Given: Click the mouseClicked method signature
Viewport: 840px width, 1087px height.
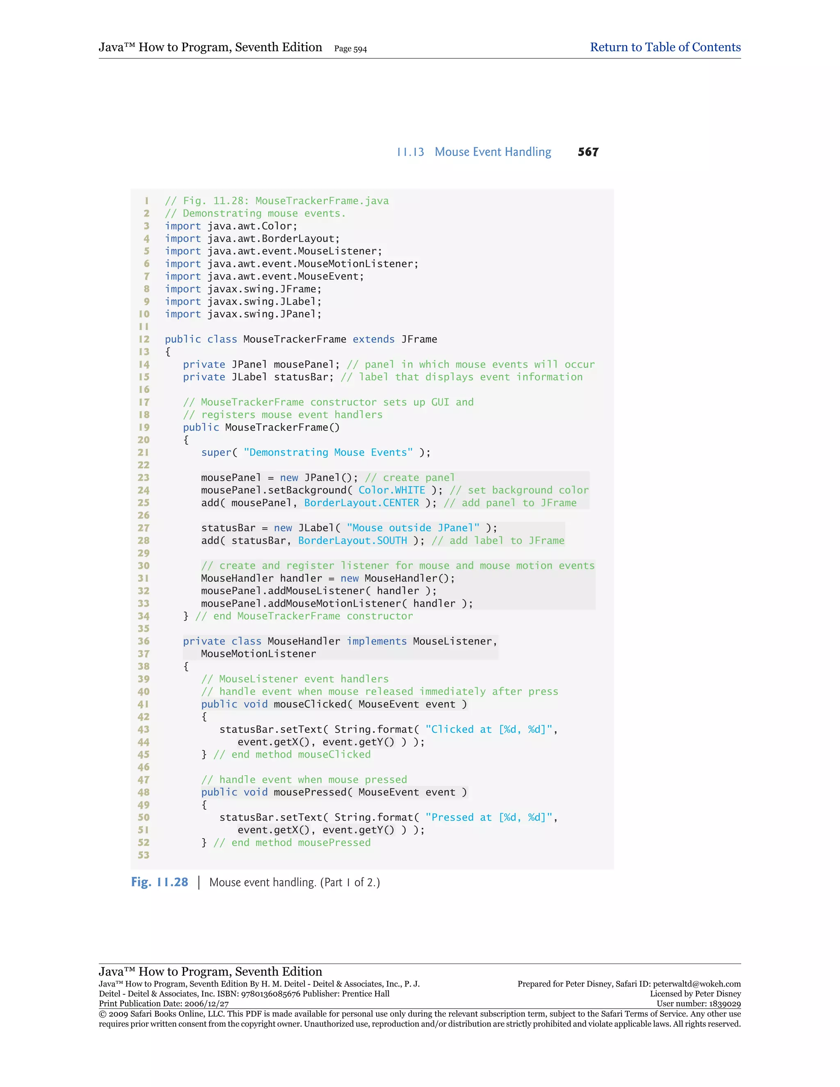Looking at the screenshot, I should (x=334, y=704).
